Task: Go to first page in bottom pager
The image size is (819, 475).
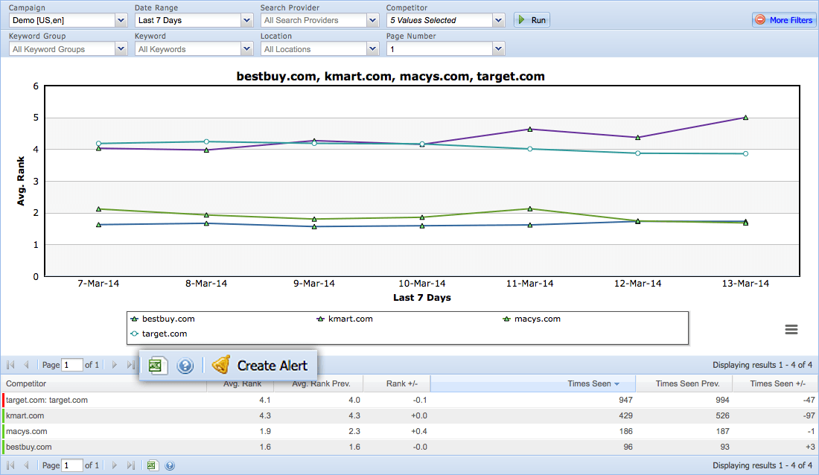Action: (10, 465)
